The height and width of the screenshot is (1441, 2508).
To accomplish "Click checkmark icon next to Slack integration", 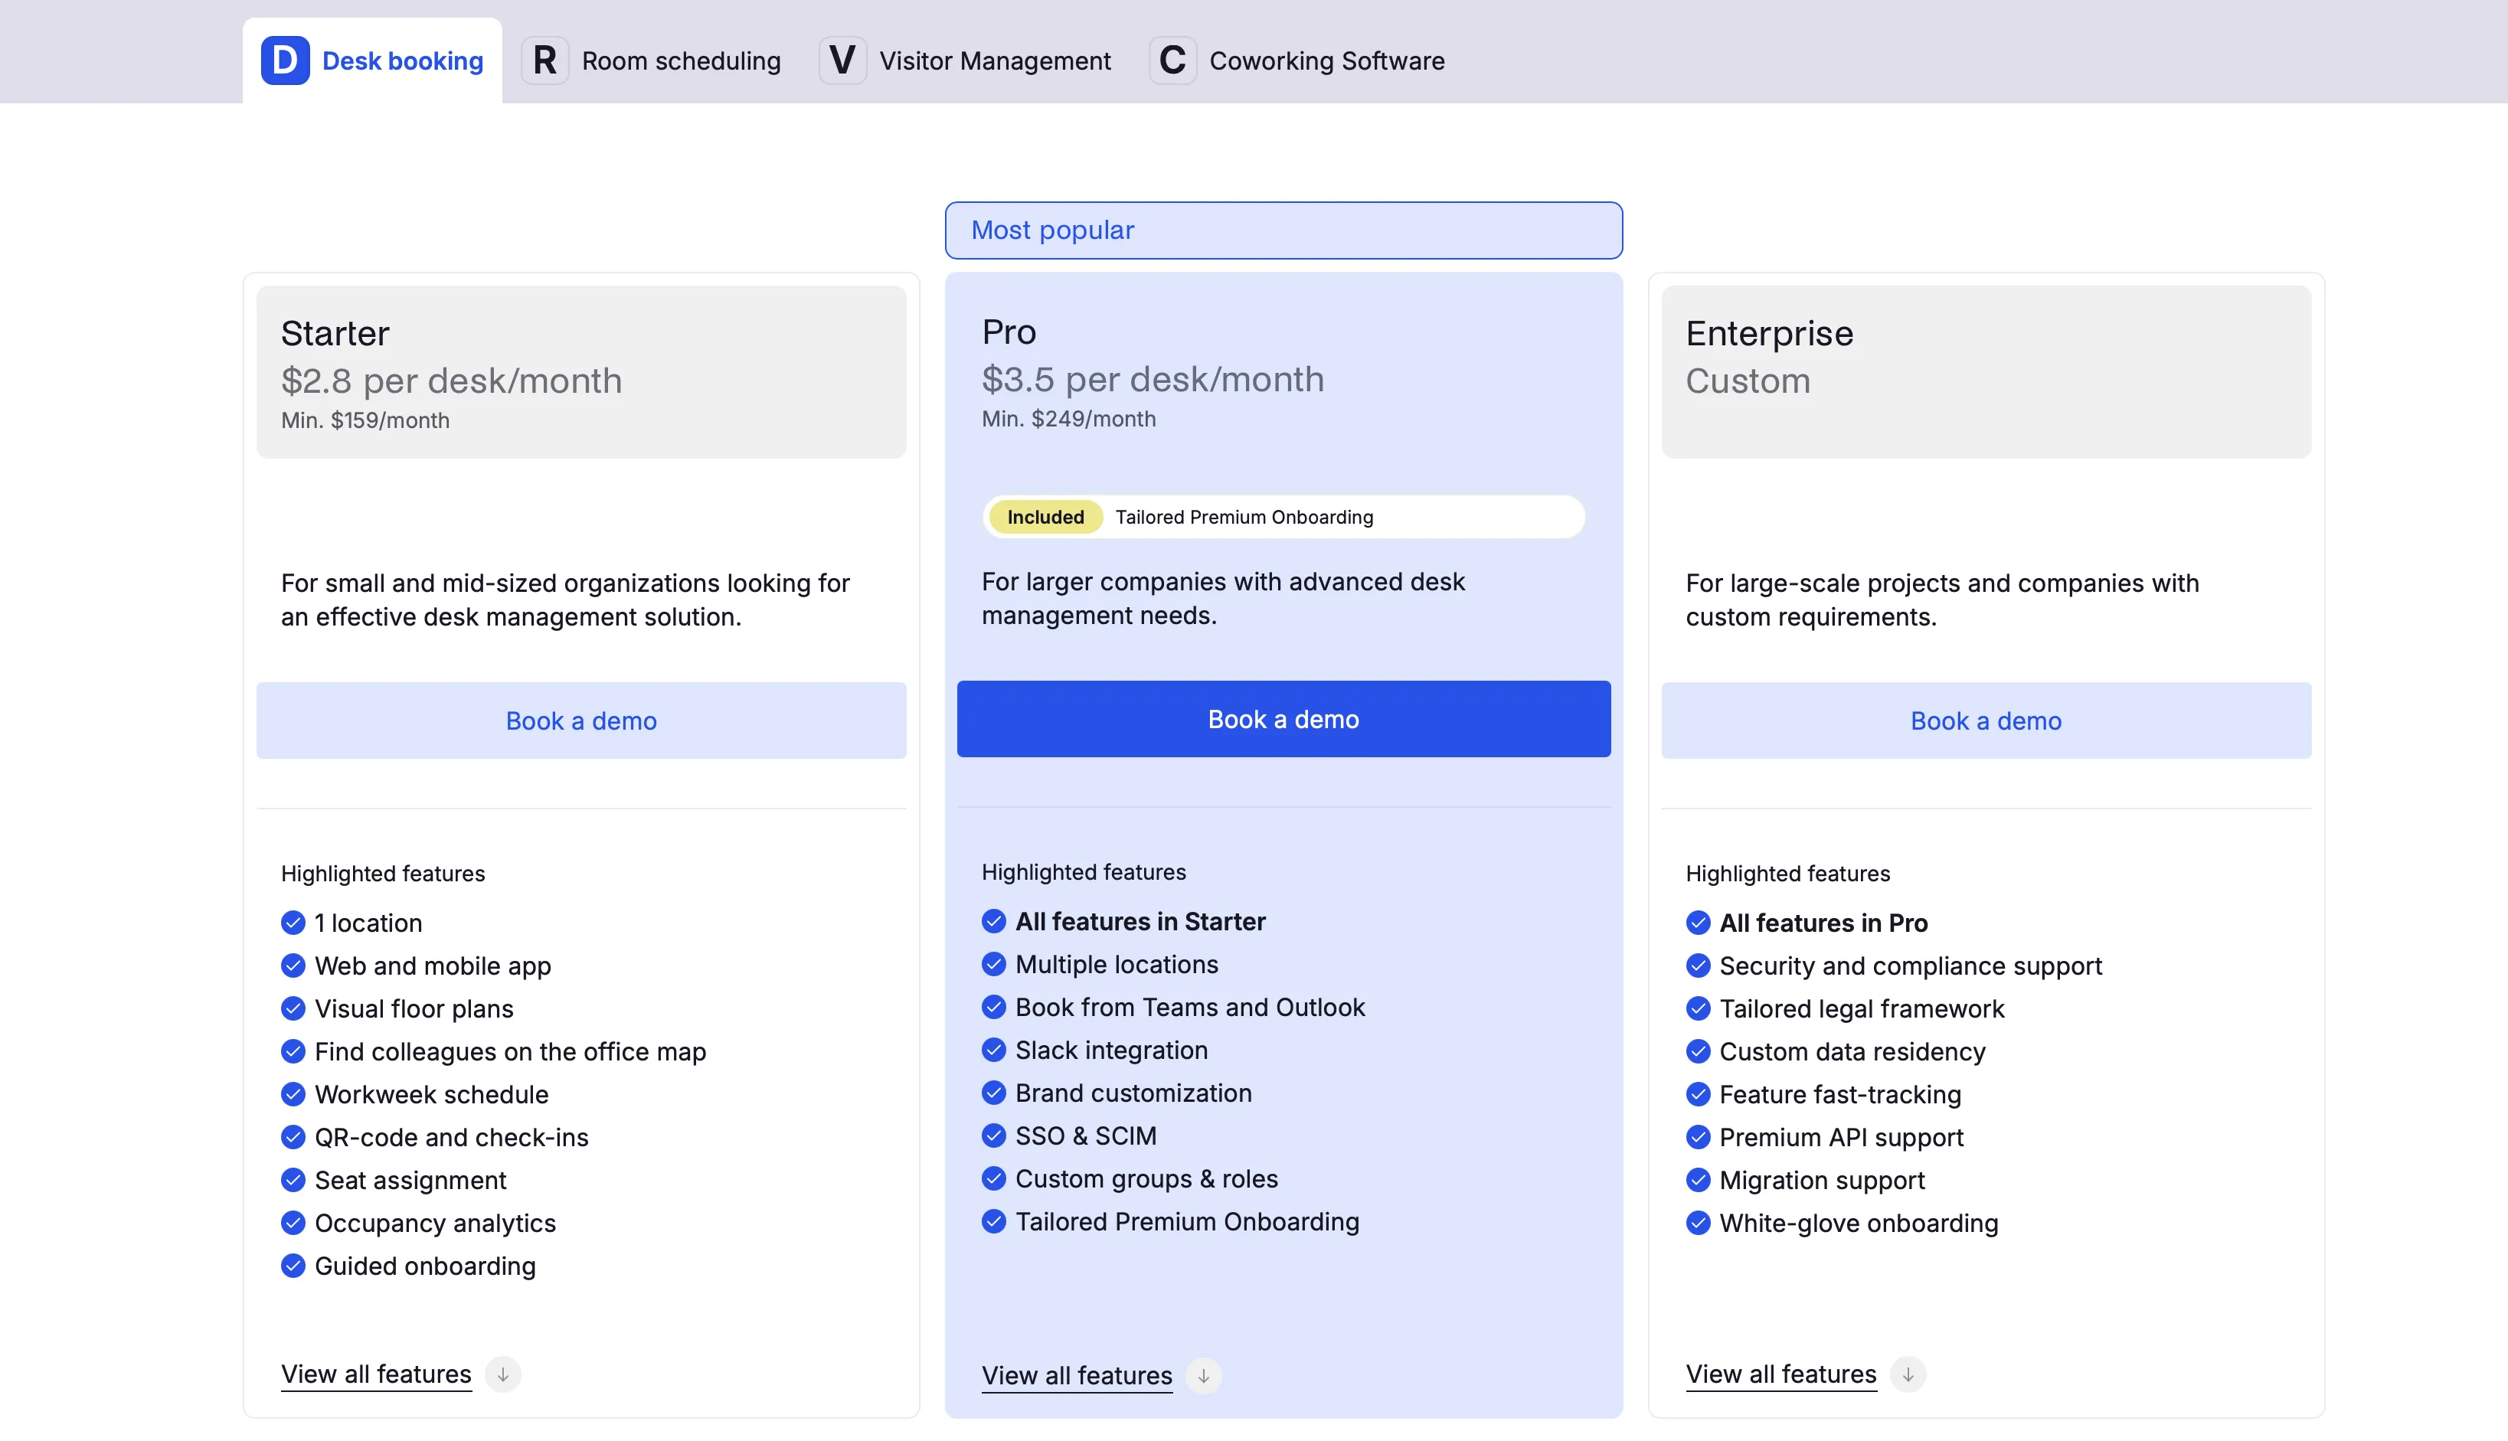I will (994, 1049).
